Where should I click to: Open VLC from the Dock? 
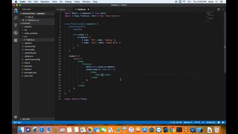pos(186,130)
